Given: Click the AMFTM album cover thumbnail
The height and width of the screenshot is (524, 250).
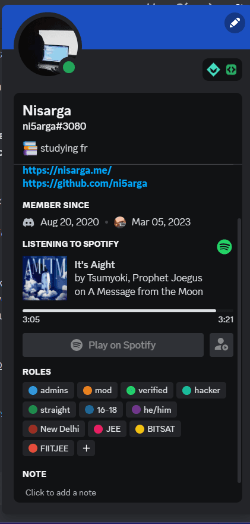Looking at the screenshot, I should pyautogui.click(x=45, y=278).
